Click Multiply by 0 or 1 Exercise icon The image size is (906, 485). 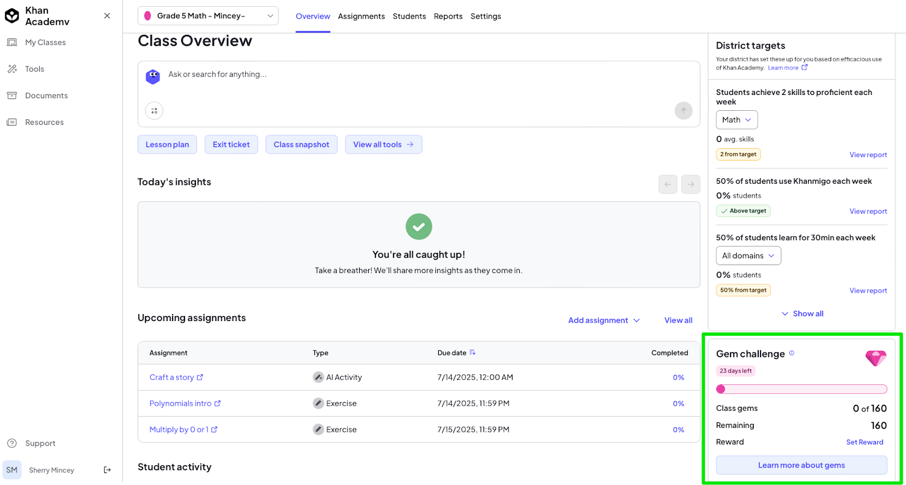click(318, 430)
